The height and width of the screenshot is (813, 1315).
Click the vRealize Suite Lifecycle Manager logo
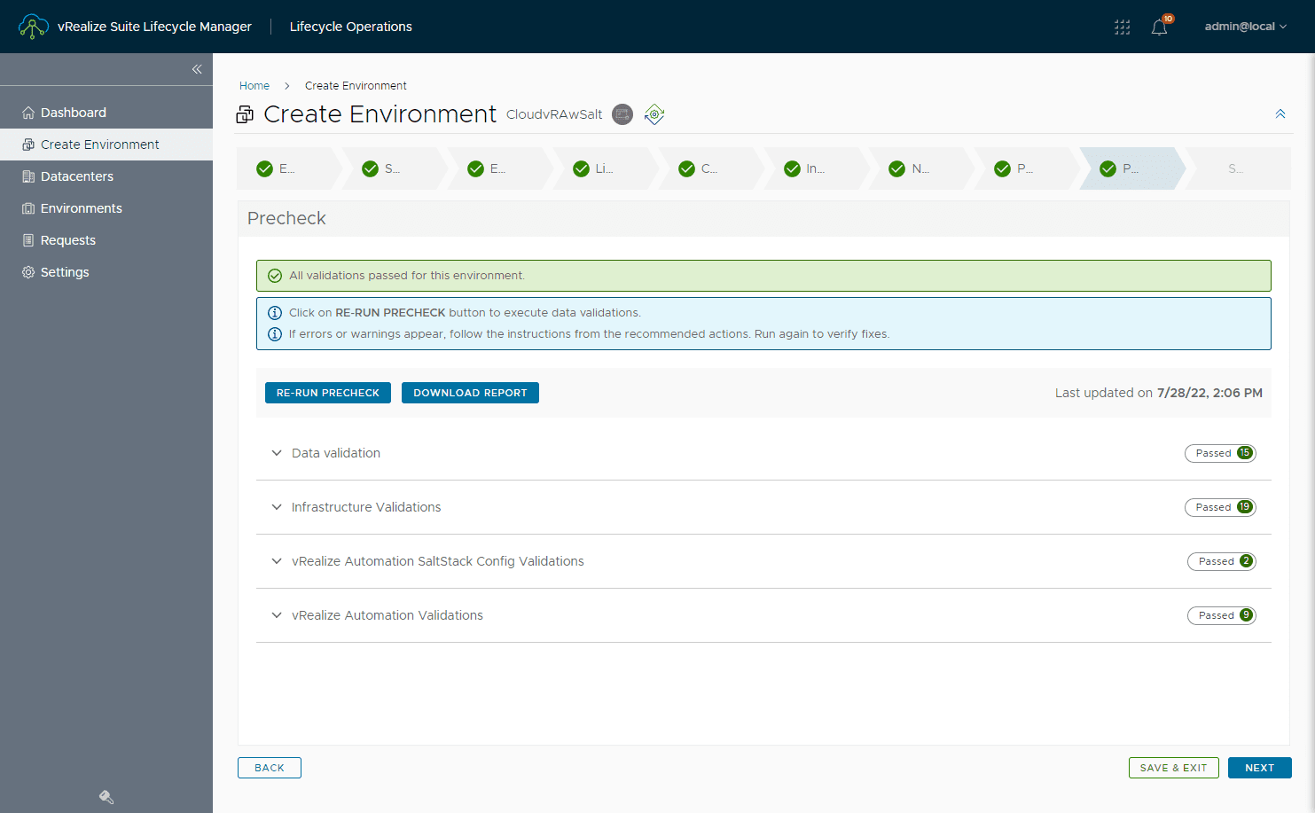coord(34,27)
